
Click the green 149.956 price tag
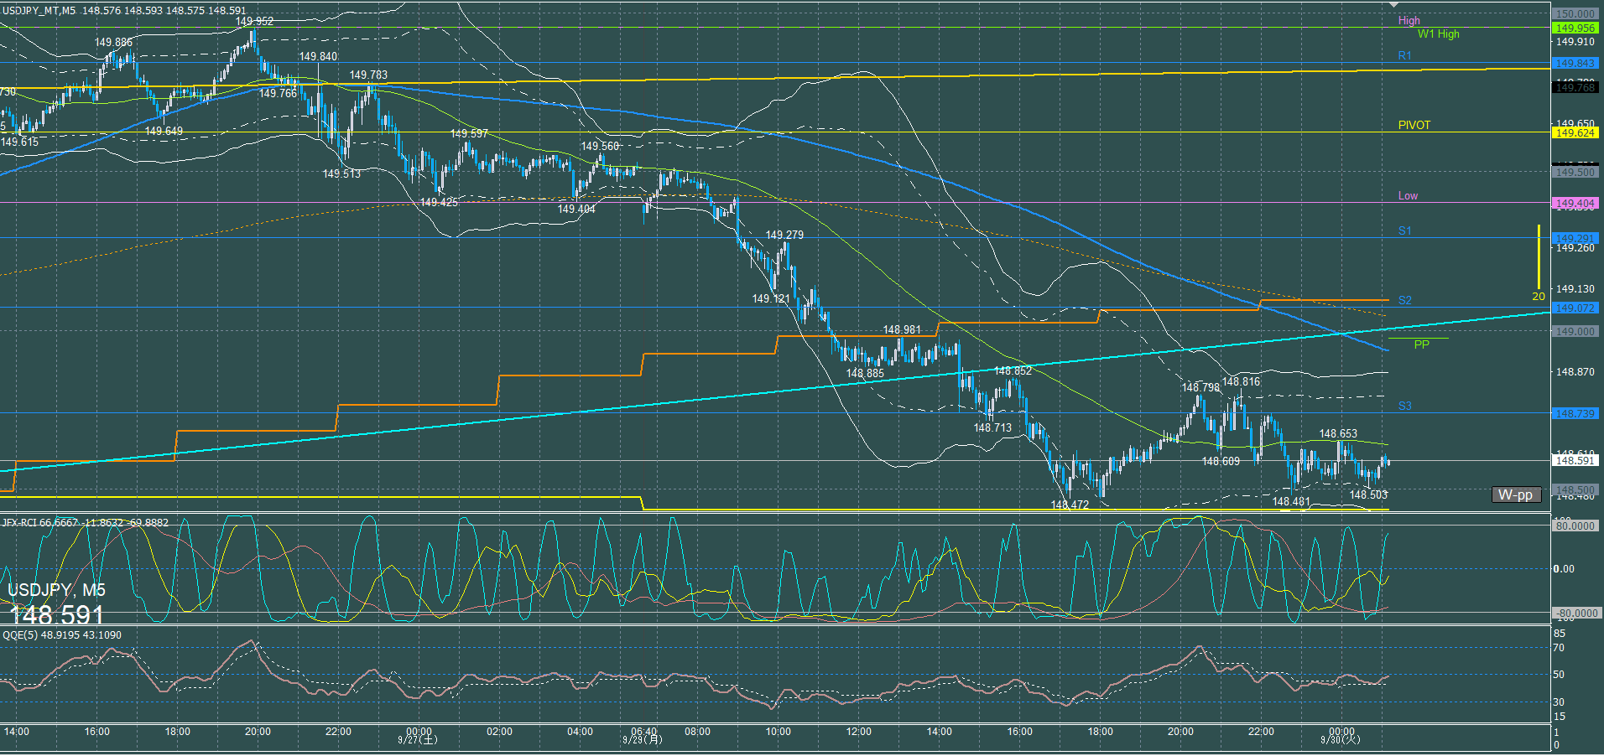coord(1575,28)
